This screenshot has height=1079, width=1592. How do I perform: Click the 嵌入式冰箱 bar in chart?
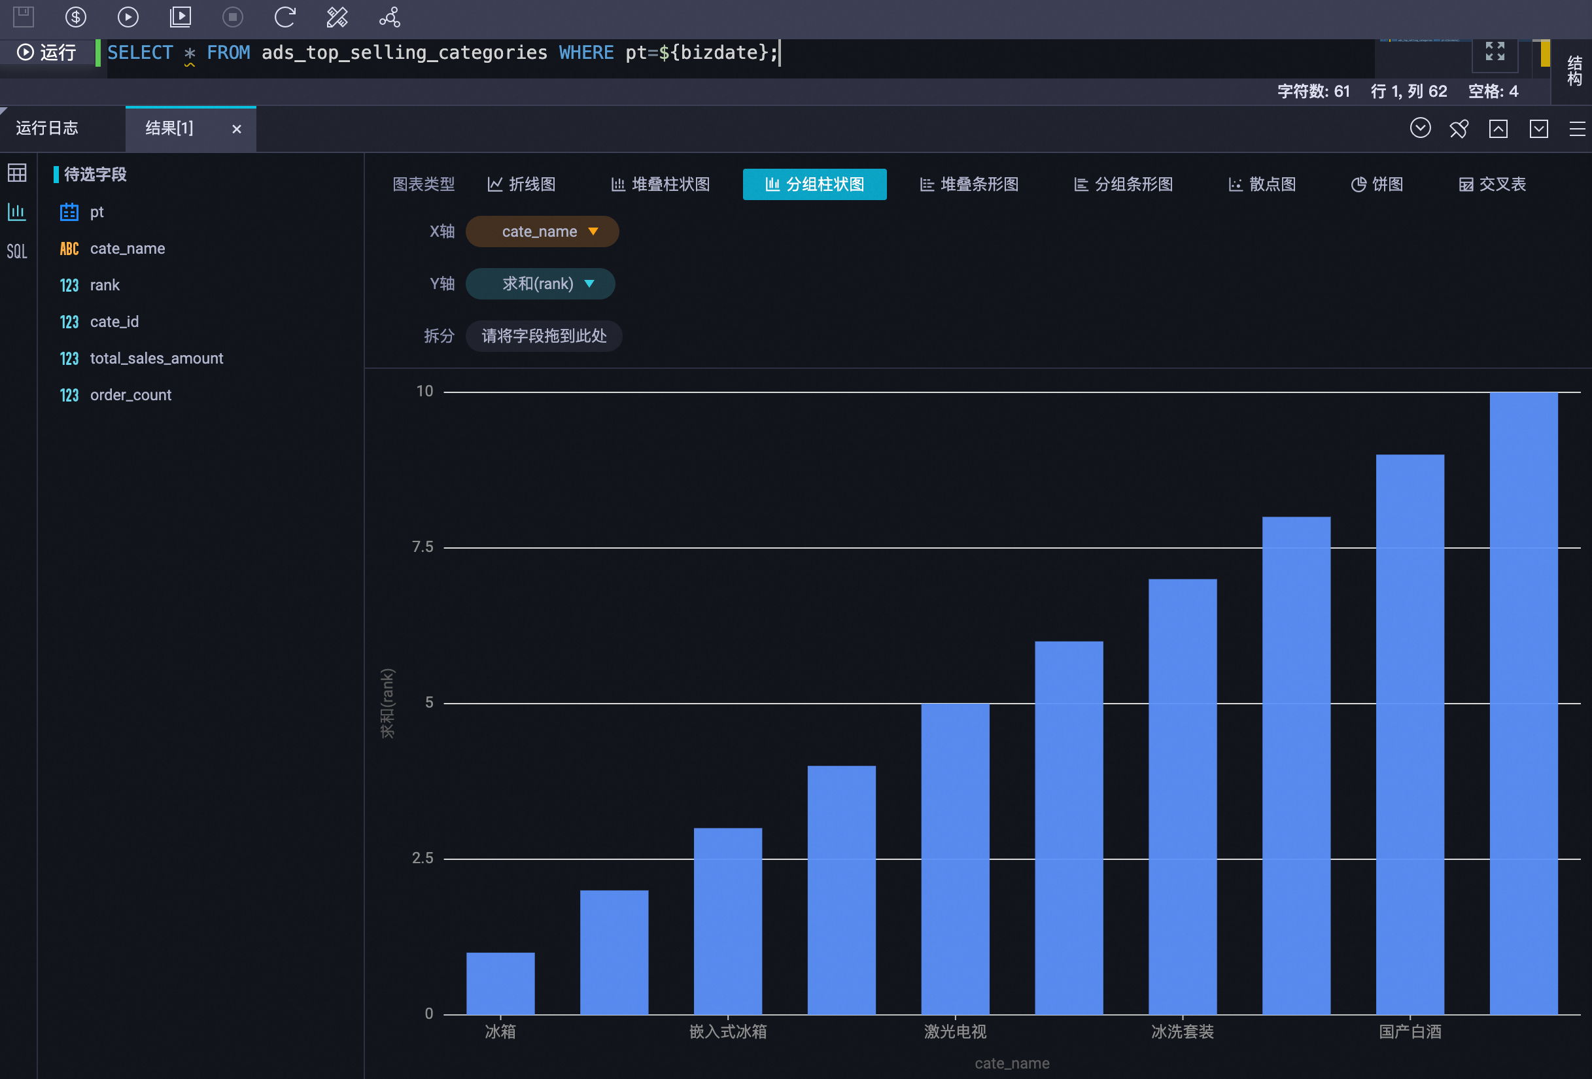[727, 921]
